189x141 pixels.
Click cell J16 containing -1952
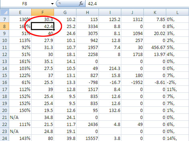[132, 82]
